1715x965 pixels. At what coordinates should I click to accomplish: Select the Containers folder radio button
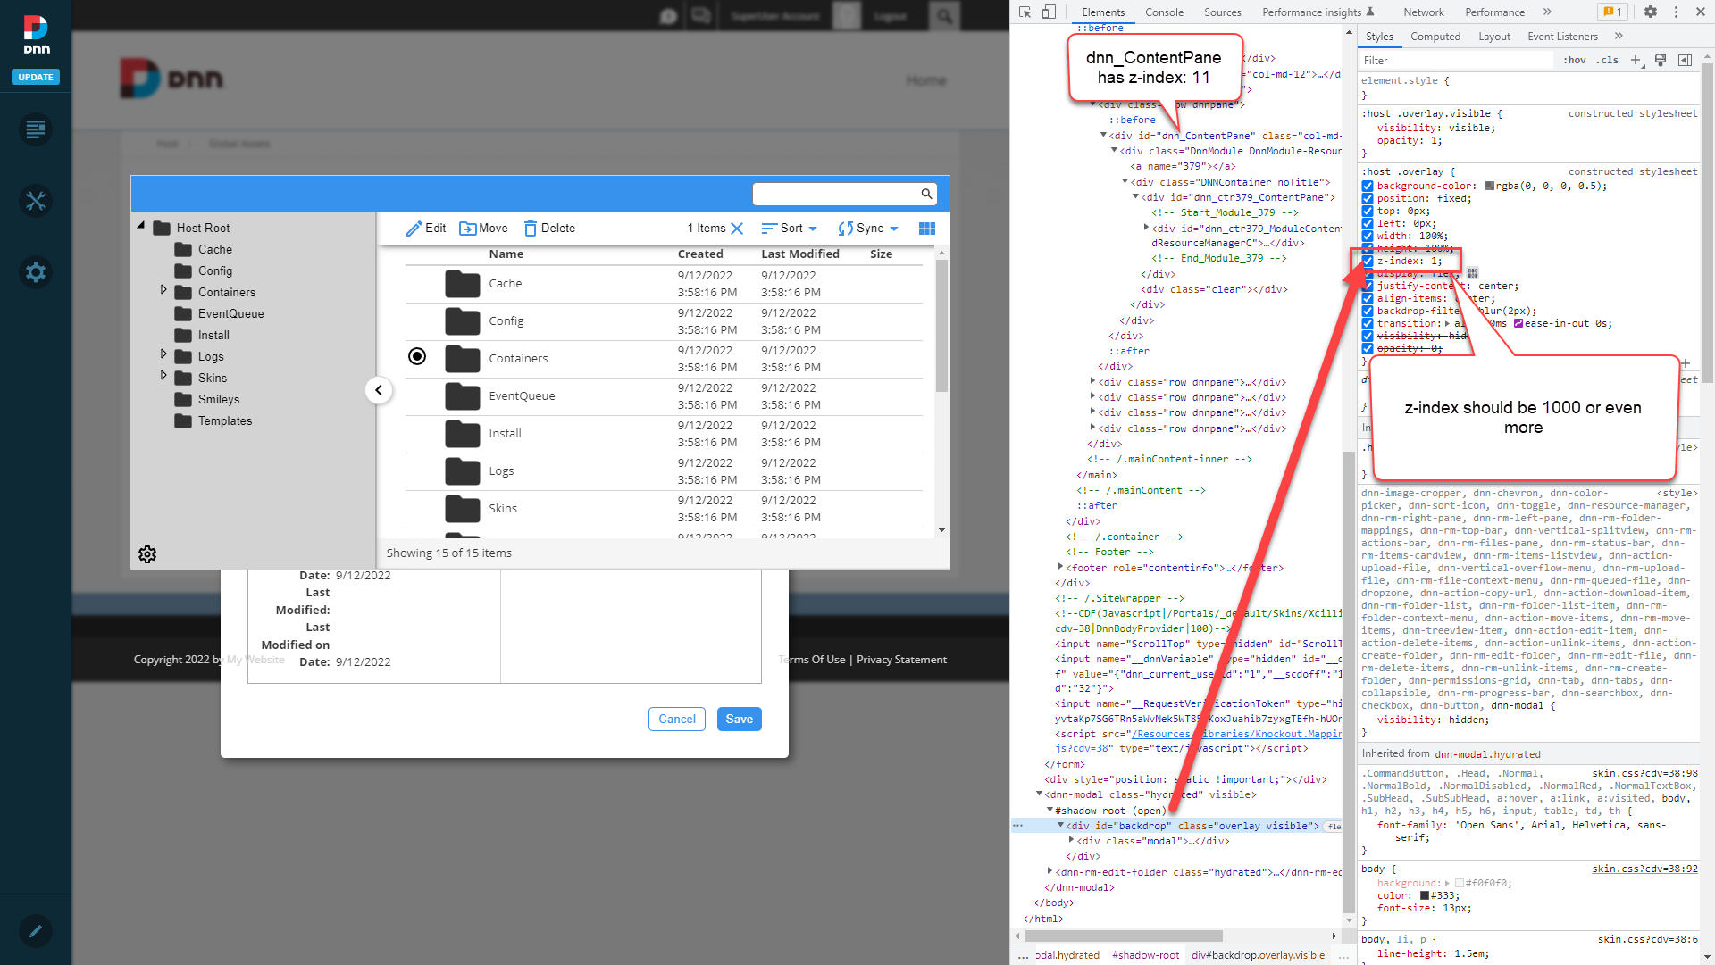click(x=416, y=356)
